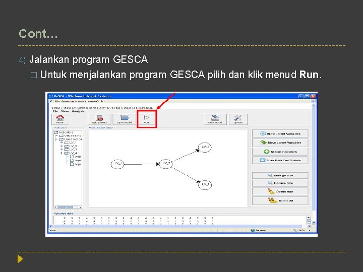Select the Indicators root folder
This screenshot has height=272, width=363.
tap(64, 132)
